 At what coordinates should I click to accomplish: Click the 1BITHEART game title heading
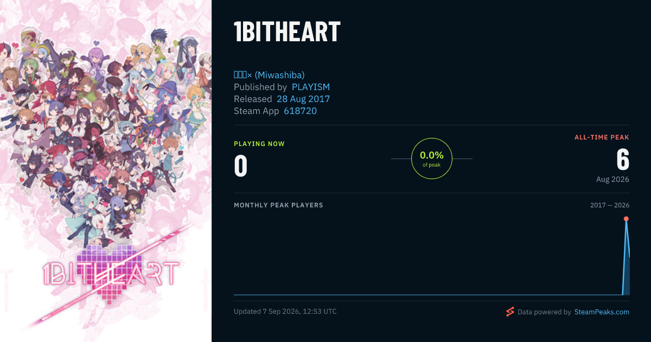pos(287,33)
